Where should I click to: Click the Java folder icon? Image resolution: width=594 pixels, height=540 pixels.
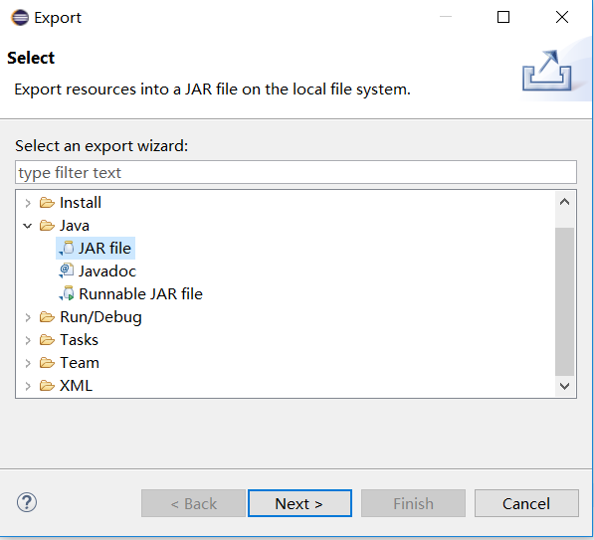point(47,226)
